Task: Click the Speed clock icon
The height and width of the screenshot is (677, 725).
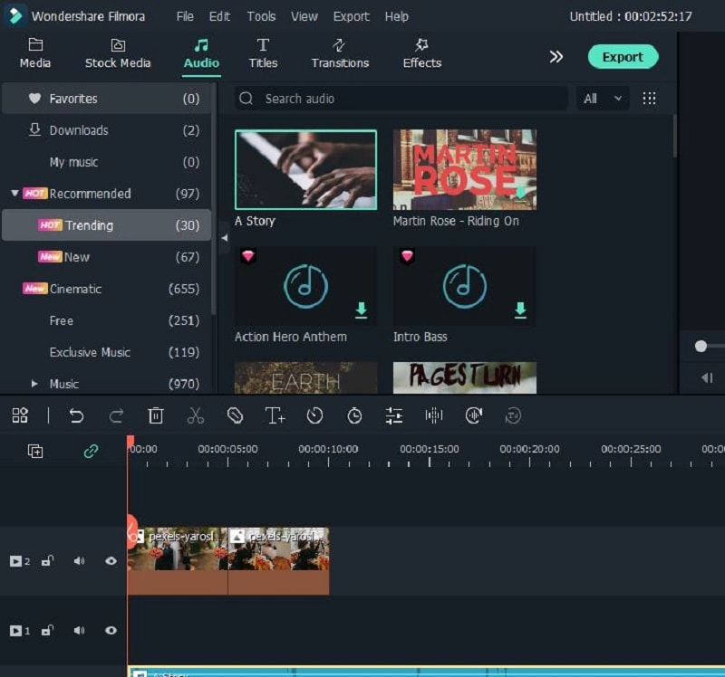Action: 314,415
